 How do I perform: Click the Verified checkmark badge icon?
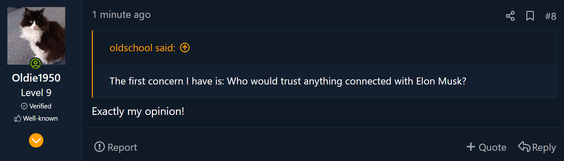[x=24, y=106]
